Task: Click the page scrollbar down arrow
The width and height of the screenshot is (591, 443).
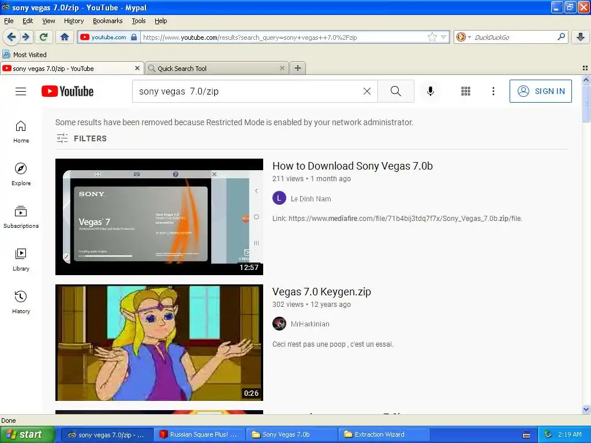Action: coord(586,410)
